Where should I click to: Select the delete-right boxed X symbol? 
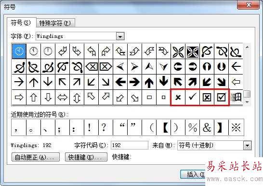coord(105,66)
